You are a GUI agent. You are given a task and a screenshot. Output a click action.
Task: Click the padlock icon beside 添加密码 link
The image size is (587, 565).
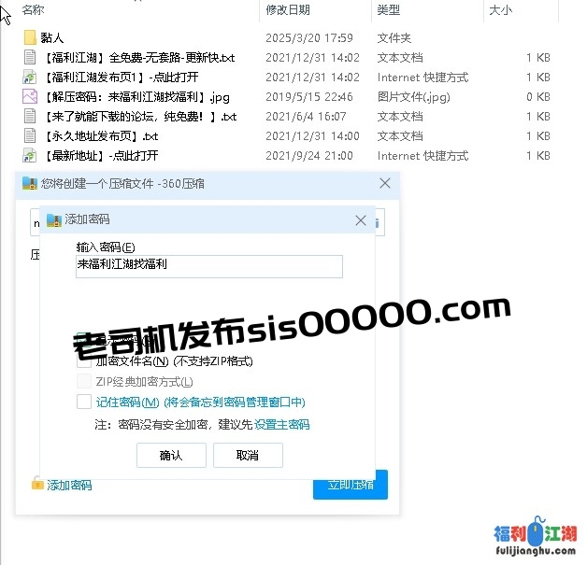click(37, 483)
